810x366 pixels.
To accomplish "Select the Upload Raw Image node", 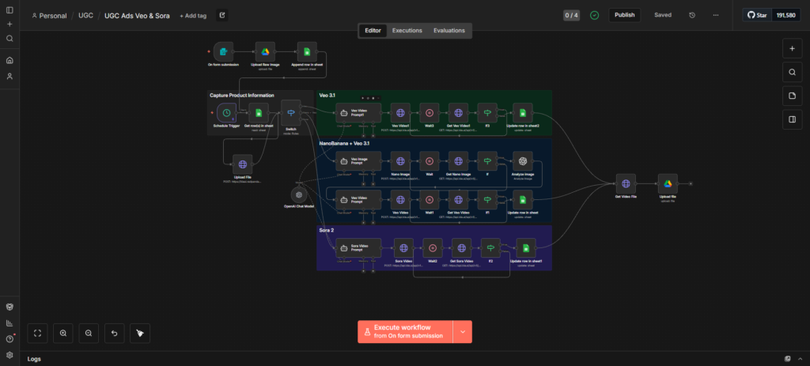I will coord(265,51).
